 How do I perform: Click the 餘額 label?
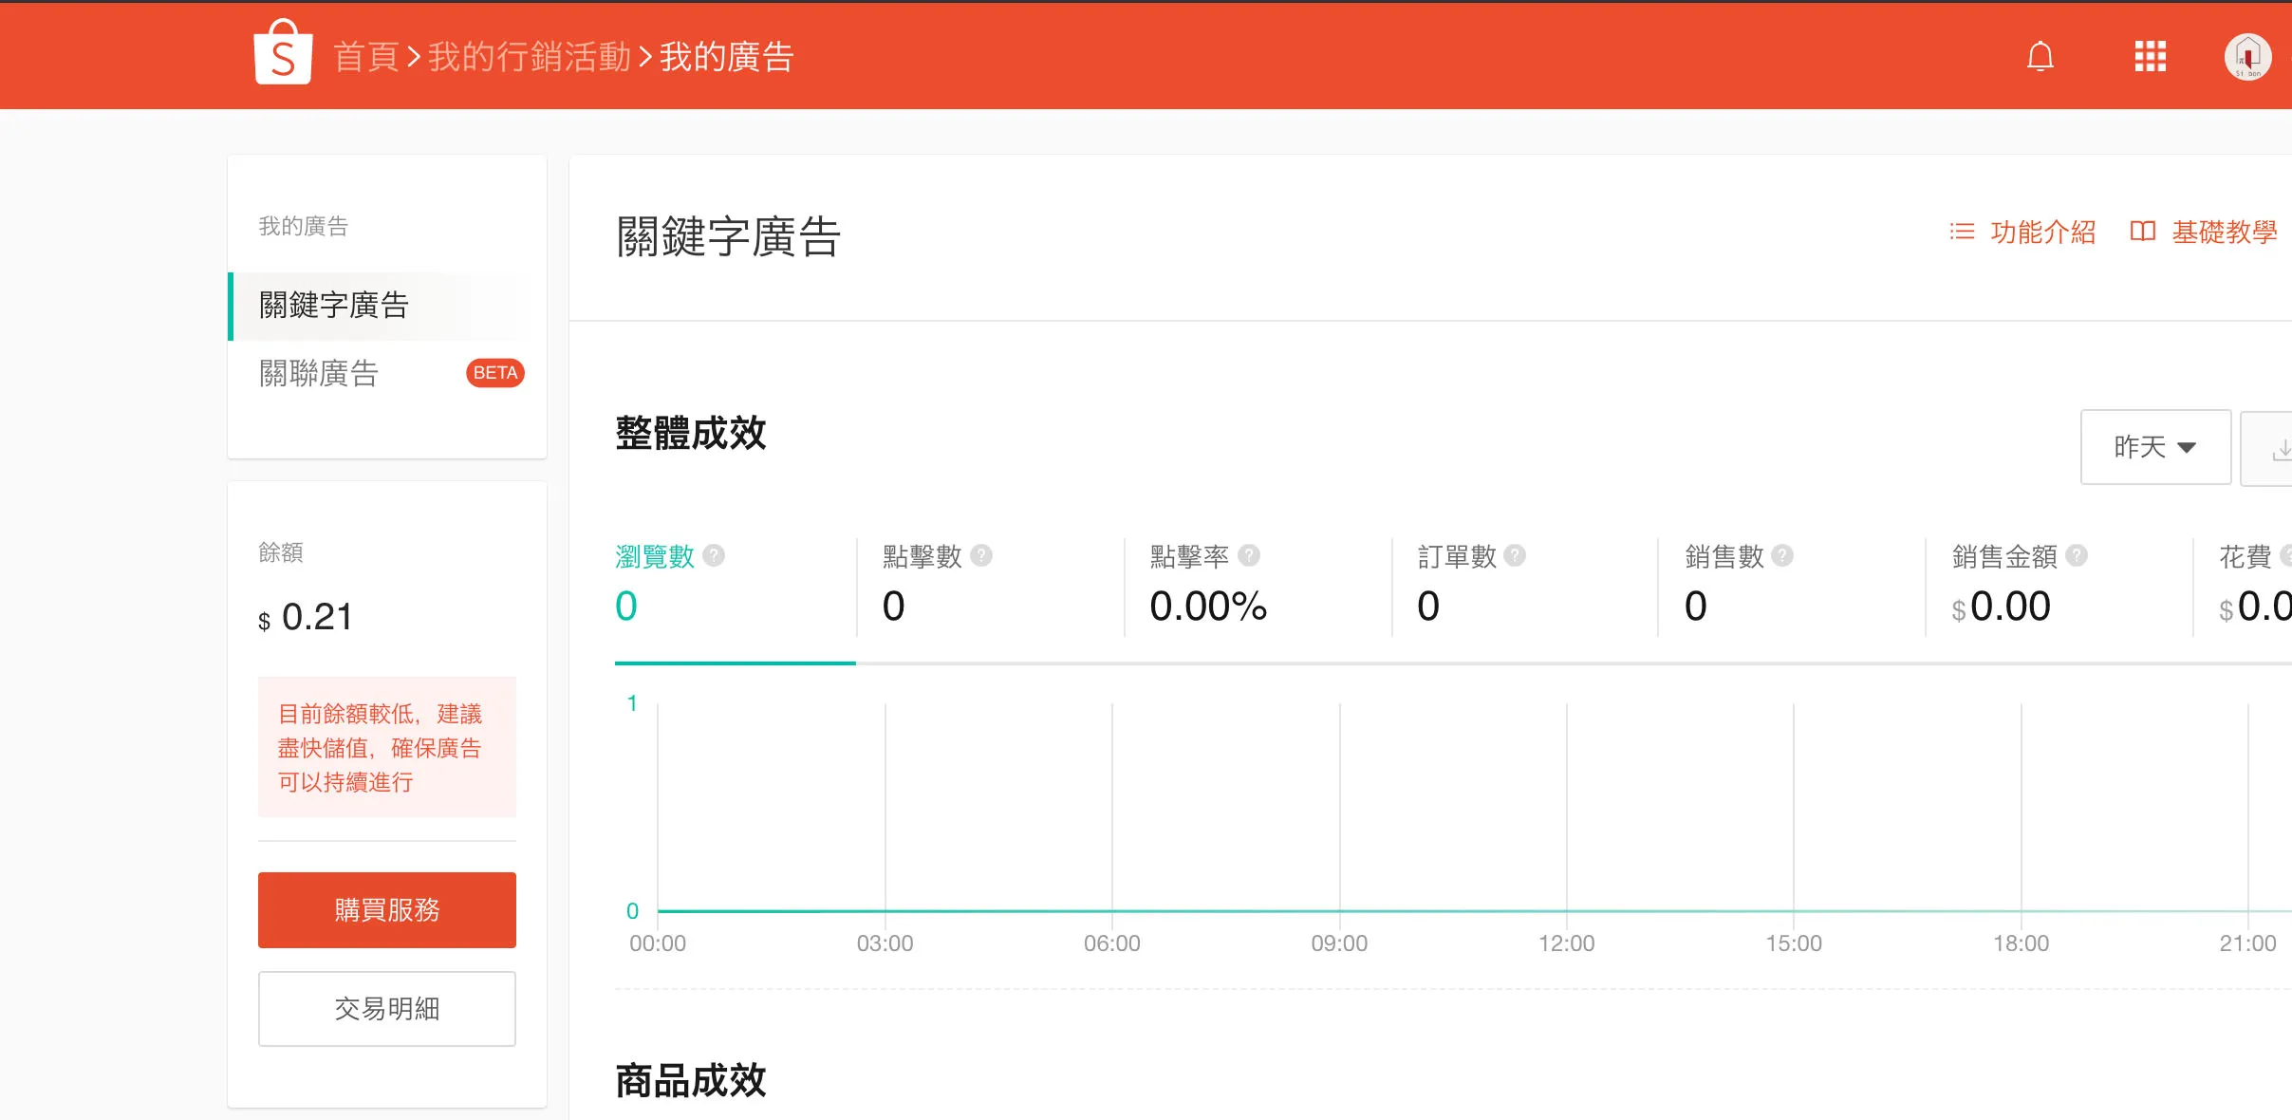(x=281, y=552)
